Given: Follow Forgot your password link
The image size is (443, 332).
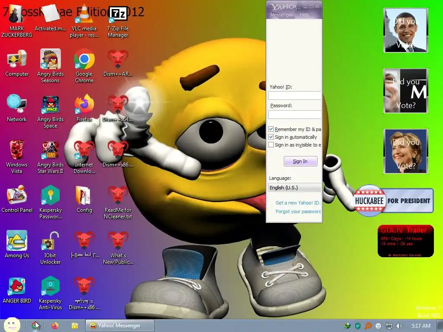Looking at the screenshot, I should pos(299,211).
